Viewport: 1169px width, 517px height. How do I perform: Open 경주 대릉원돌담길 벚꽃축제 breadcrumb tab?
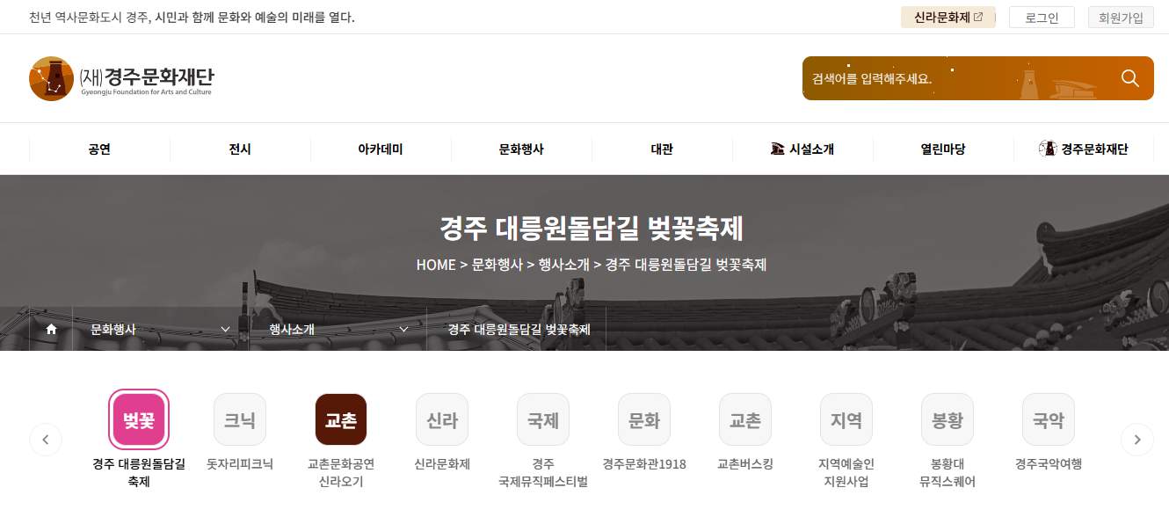click(519, 329)
